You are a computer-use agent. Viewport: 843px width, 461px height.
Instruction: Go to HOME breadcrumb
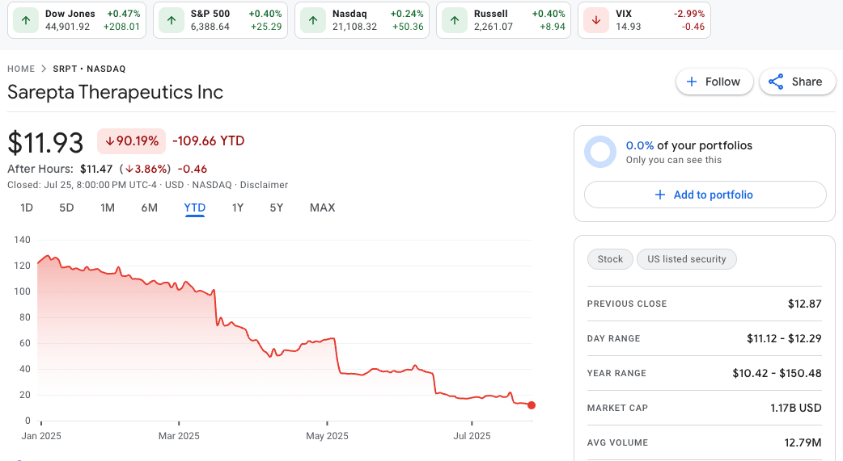coord(21,69)
